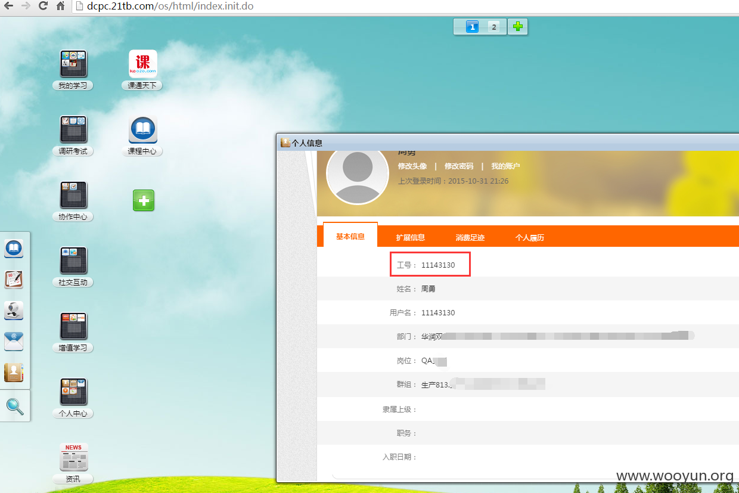Switch to desktop page 2

[493, 27]
